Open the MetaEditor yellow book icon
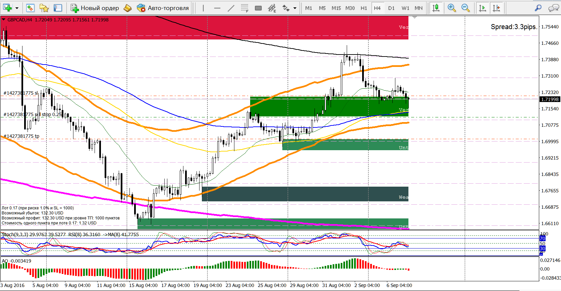The height and width of the screenshot is (291, 561). pyautogui.click(x=127, y=8)
